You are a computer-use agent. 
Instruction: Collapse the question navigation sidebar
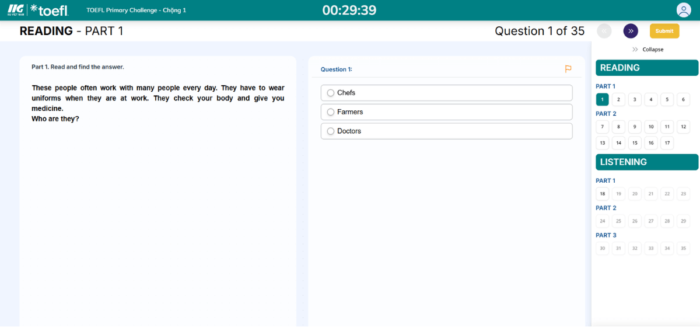(647, 50)
